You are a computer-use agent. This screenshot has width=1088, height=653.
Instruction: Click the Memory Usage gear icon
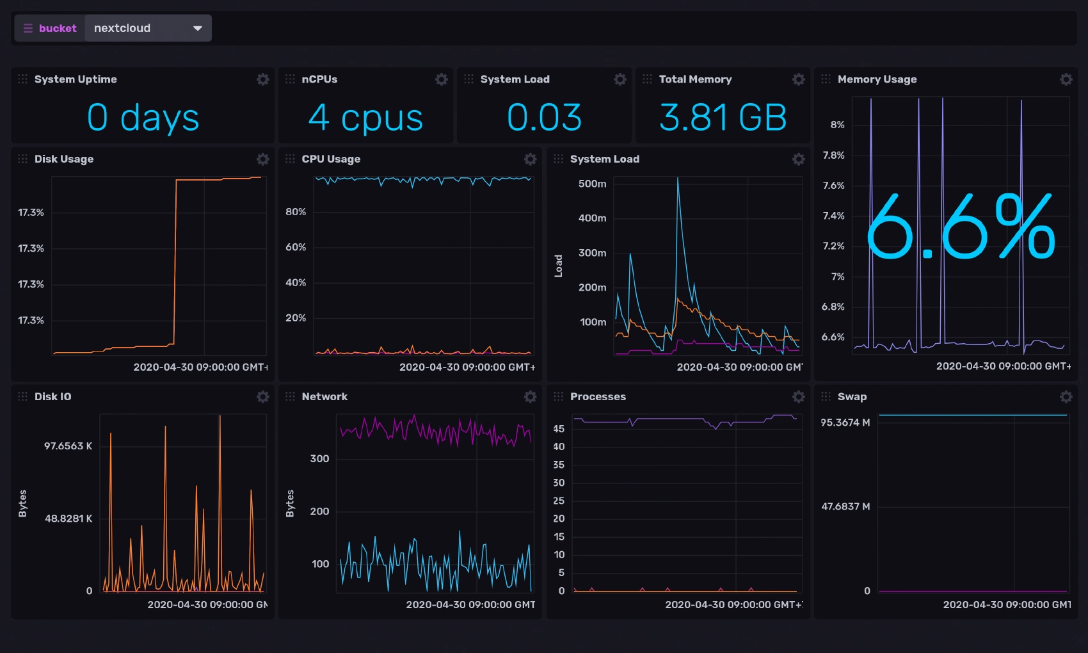click(x=1066, y=79)
